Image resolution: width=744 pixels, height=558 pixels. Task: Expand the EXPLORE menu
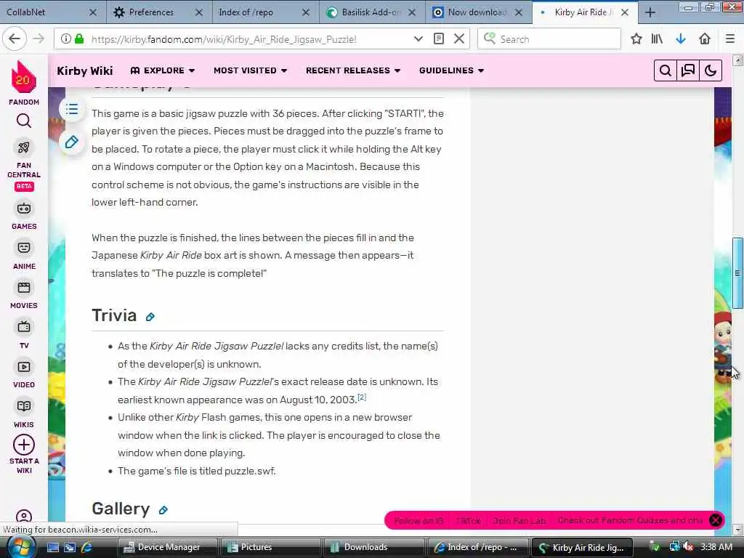point(163,70)
